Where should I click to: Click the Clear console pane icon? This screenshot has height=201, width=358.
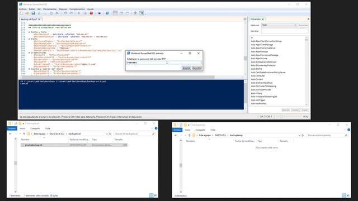point(57,13)
